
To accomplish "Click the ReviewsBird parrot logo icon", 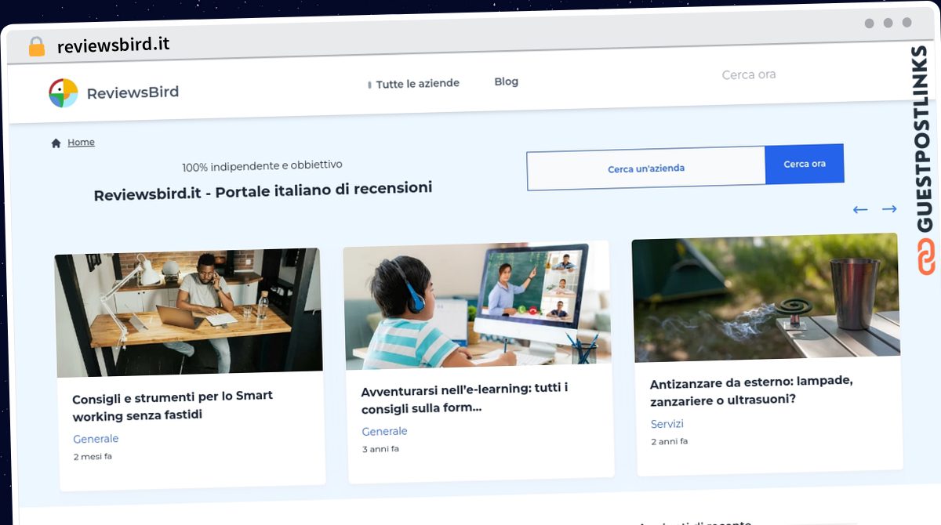I will 63,93.
